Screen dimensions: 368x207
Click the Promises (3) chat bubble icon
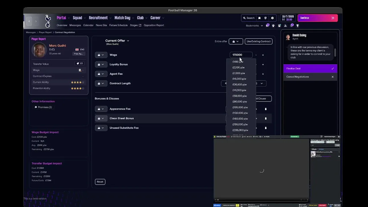[x=36, y=107]
